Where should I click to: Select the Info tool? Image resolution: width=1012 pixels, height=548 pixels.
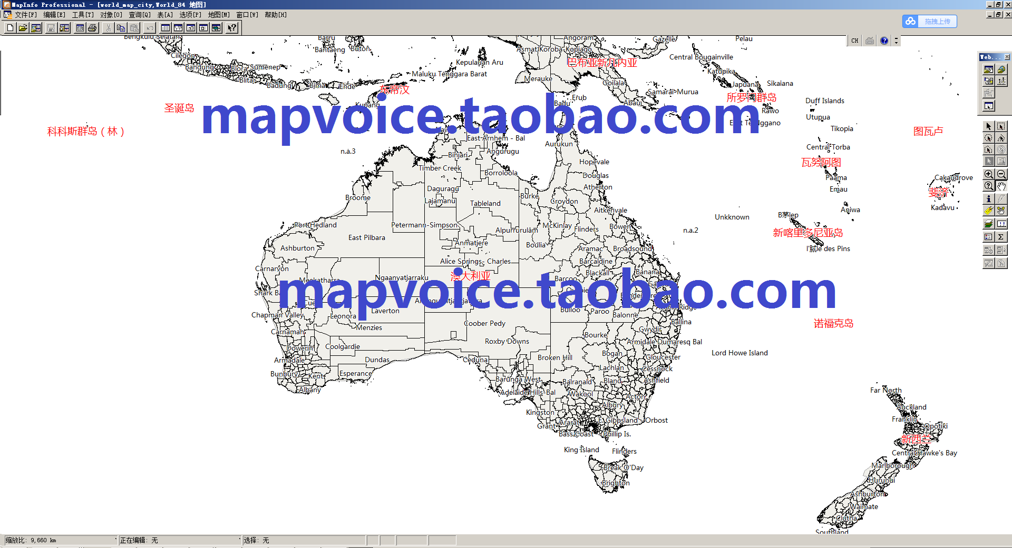pyautogui.click(x=989, y=198)
